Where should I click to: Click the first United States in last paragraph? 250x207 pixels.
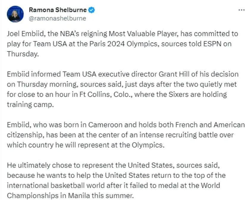coord(150,165)
